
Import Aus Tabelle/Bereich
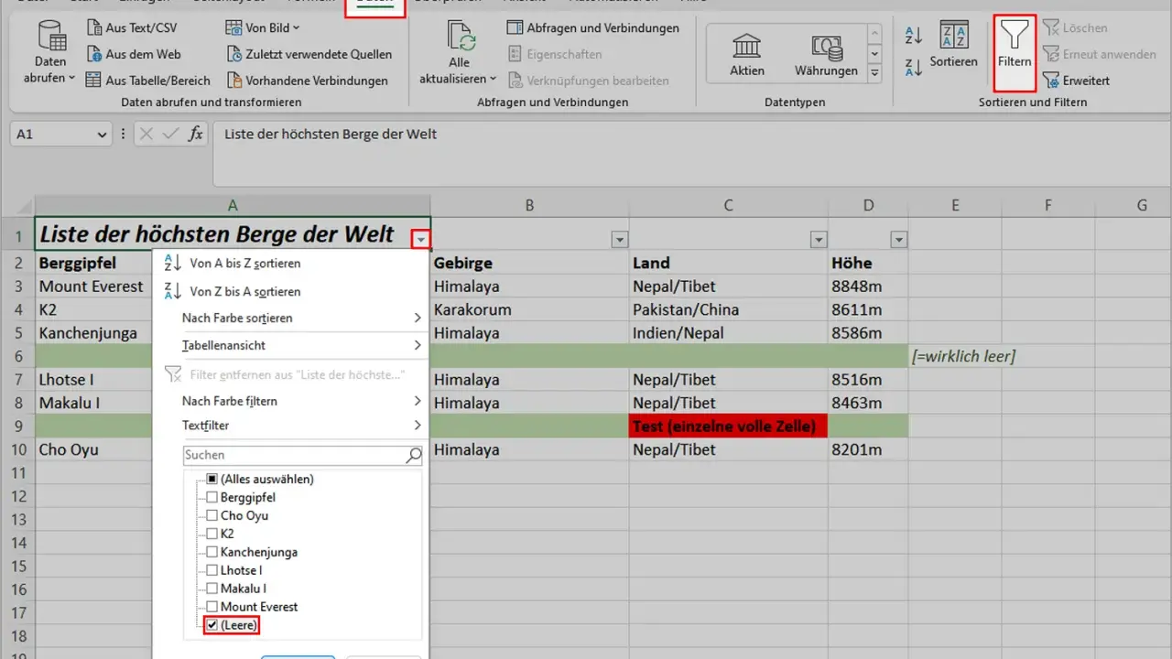[147, 81]
